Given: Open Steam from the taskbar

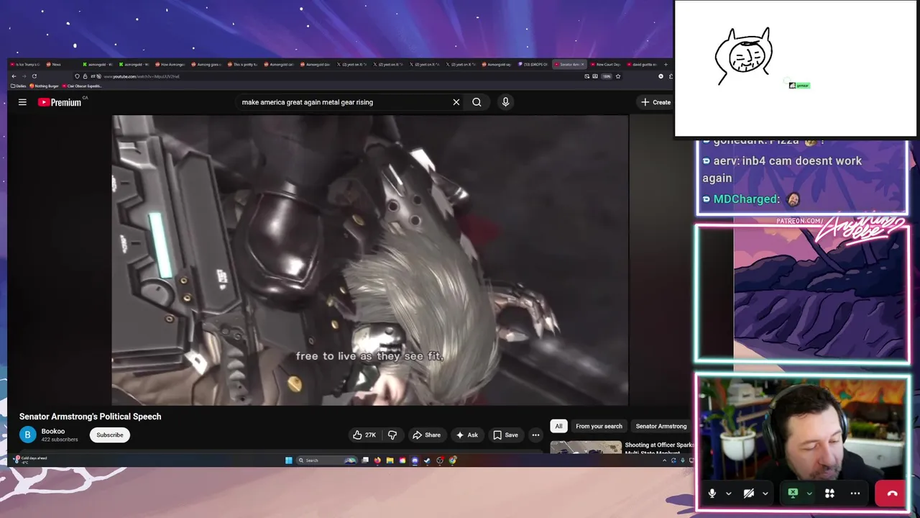Looking at the screenshot, I should (427, 460).
